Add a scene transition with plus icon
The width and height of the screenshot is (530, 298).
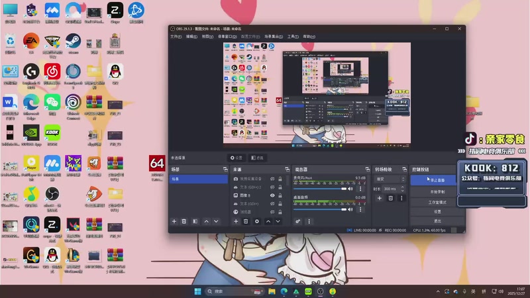pos(379,198)
